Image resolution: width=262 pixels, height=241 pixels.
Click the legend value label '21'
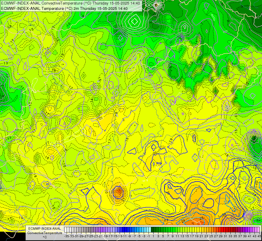click(202, 236)
